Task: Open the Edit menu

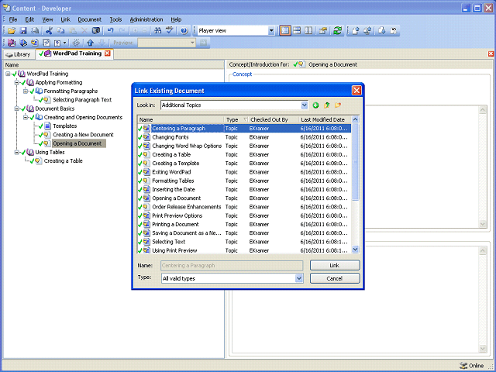Action: [x=29, y=19]
